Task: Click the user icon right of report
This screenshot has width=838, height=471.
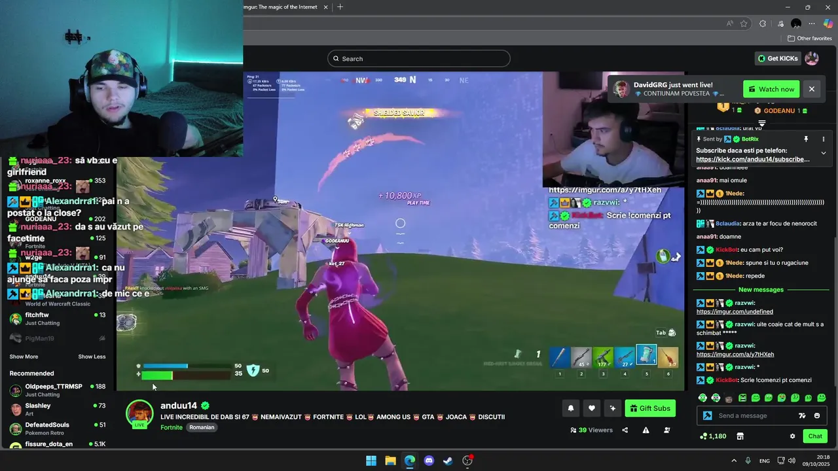Action: click(666, 430)
